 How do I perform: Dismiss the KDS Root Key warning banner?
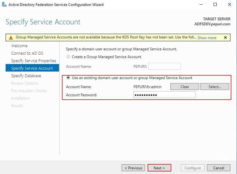coord(225,37)
